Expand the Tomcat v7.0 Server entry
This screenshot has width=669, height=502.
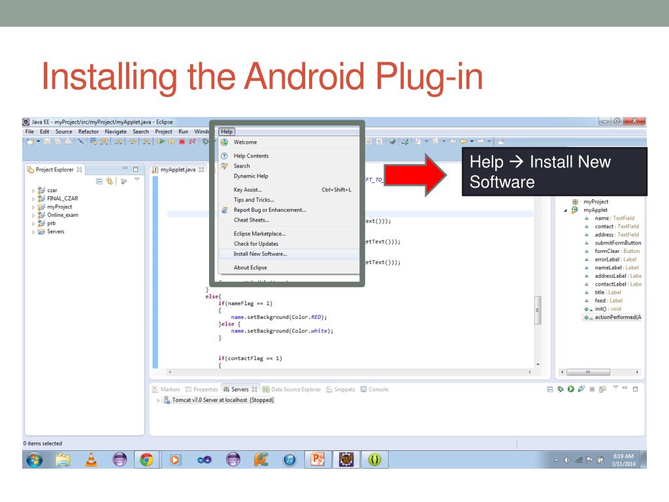[158, 401]
